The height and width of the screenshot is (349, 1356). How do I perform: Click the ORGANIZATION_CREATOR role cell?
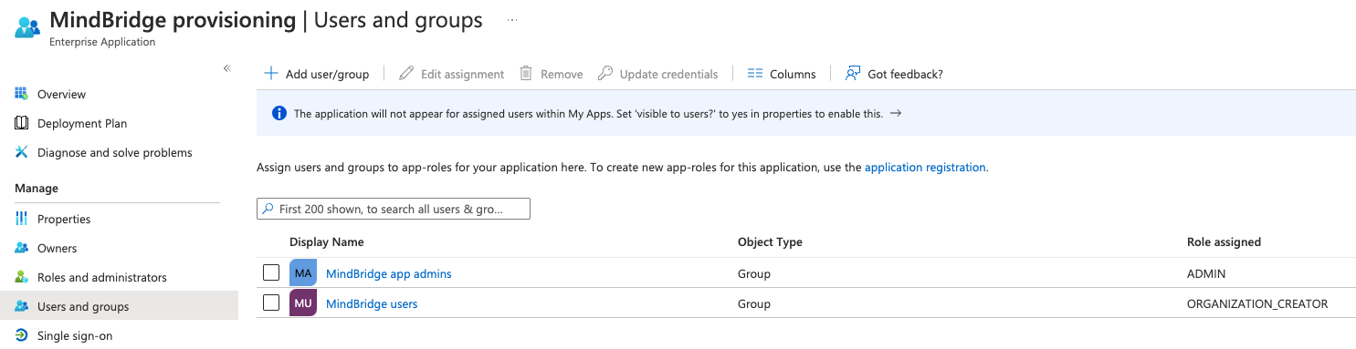point(1257,303)
